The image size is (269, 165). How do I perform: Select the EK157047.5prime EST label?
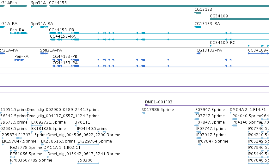[x=19, y=141]
